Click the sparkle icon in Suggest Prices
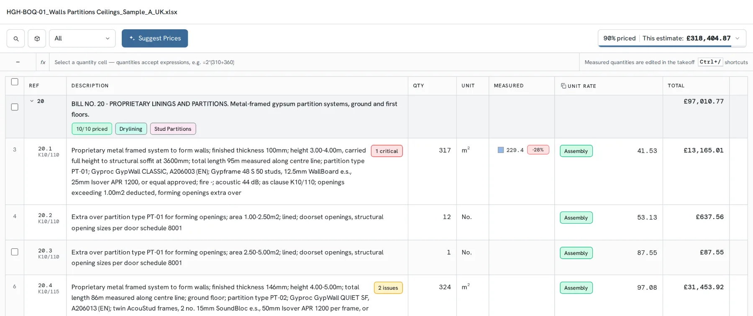Screen dimensions: 753x316 click(132, 38)
